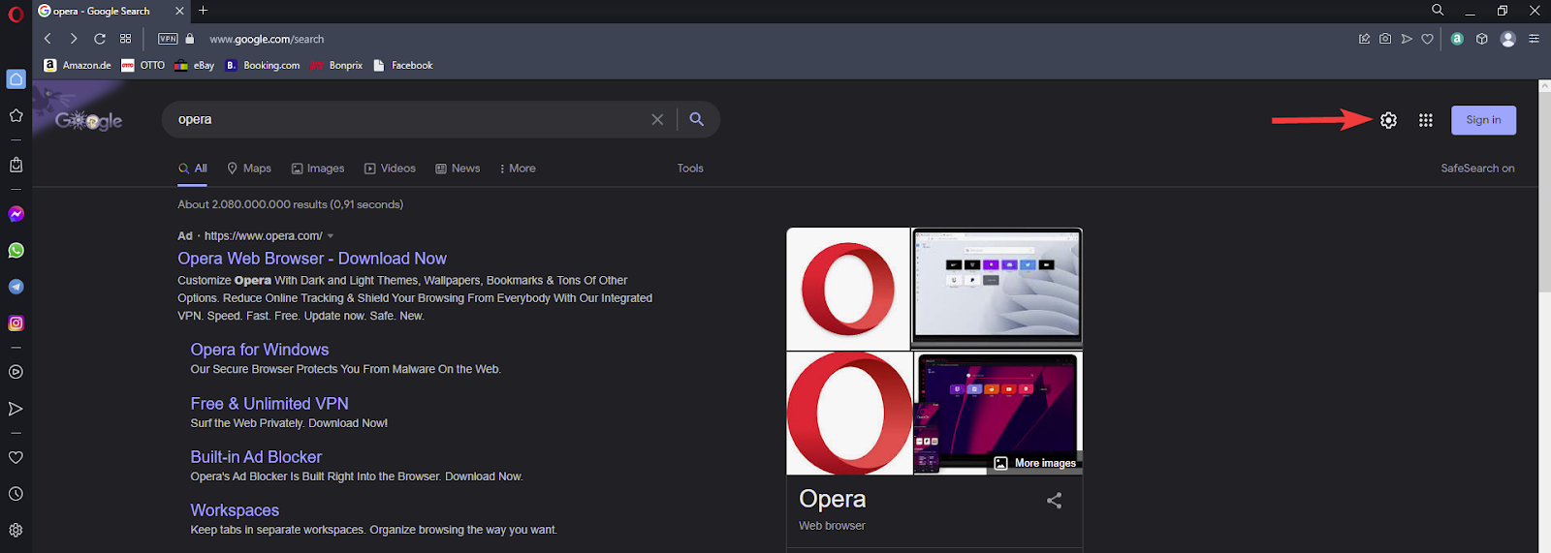Share the Opera knowledge panel

(1054, 501)
